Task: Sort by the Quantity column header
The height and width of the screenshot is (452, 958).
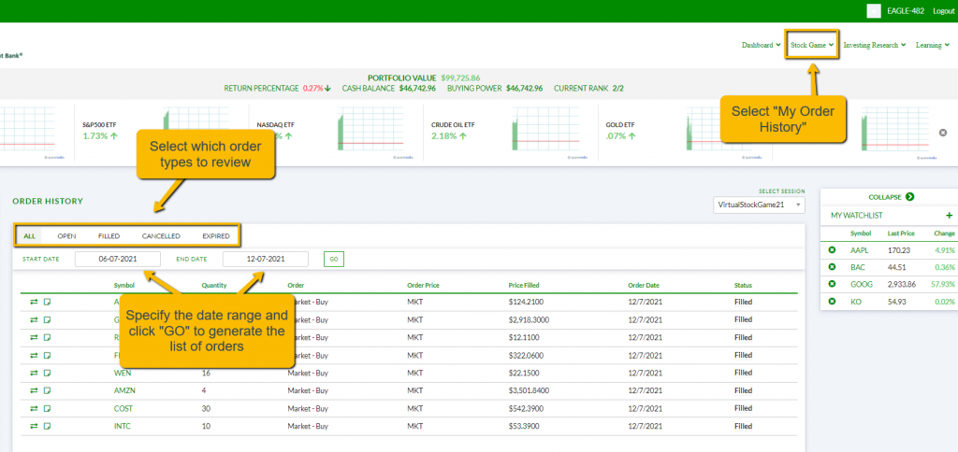Action: click(214, 285)
